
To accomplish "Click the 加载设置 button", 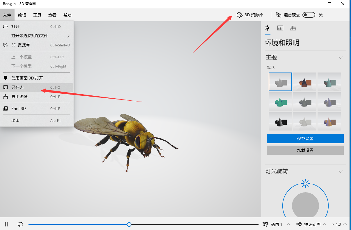I will point(305,150).
